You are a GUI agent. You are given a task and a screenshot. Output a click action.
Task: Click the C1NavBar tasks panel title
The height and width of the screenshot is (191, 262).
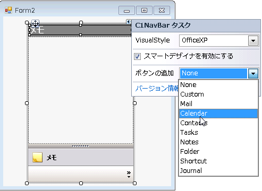(x=163, y=25)
